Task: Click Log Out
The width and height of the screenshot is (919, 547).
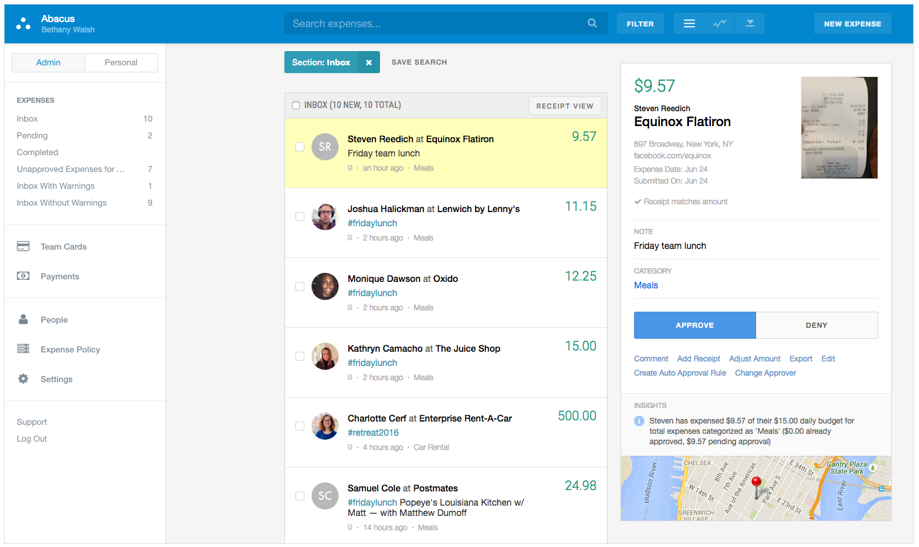Action: pos(32,439)
